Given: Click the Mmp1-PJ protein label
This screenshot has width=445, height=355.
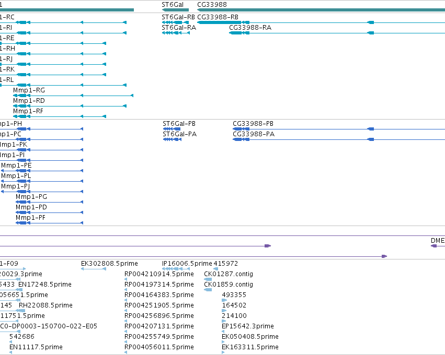Looking at the screenshot, I should point(15,186).
